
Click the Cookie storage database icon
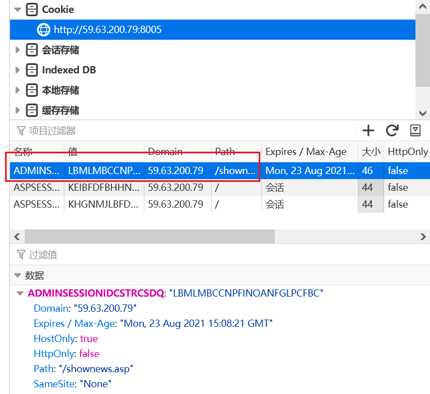32,10
